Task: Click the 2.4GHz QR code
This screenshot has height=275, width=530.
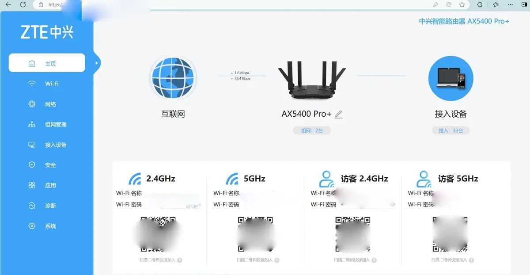Action: click(x=158, y=234)
